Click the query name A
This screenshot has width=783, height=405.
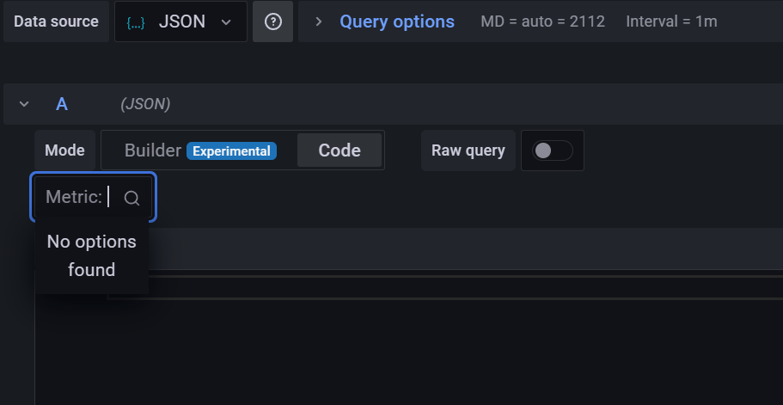tap(62, 104)
